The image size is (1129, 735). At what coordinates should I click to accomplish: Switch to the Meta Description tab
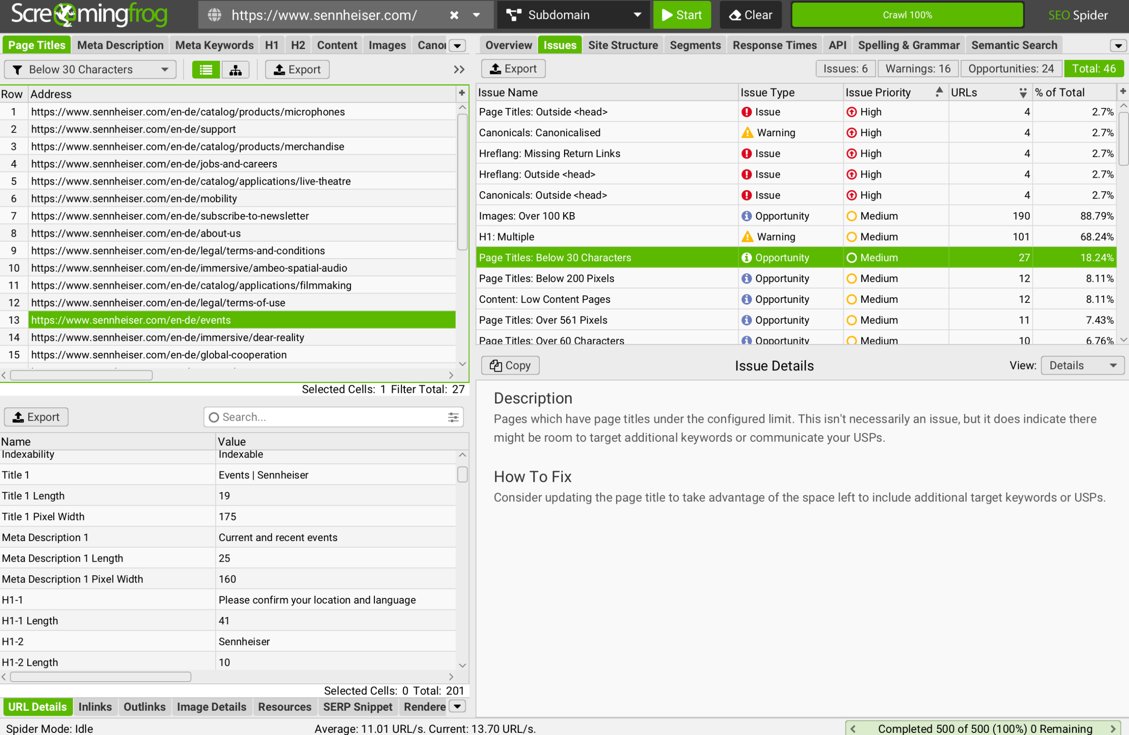point(120,45)
